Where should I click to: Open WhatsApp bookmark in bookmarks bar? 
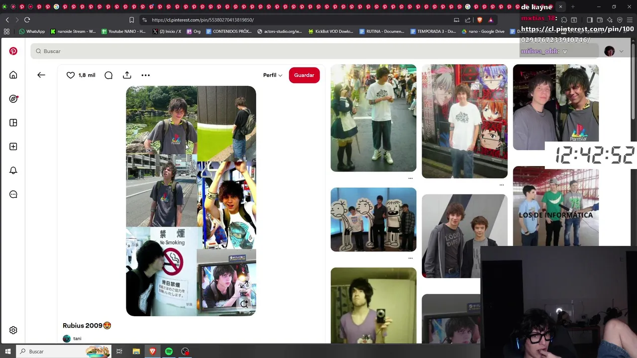pos(32,31)
